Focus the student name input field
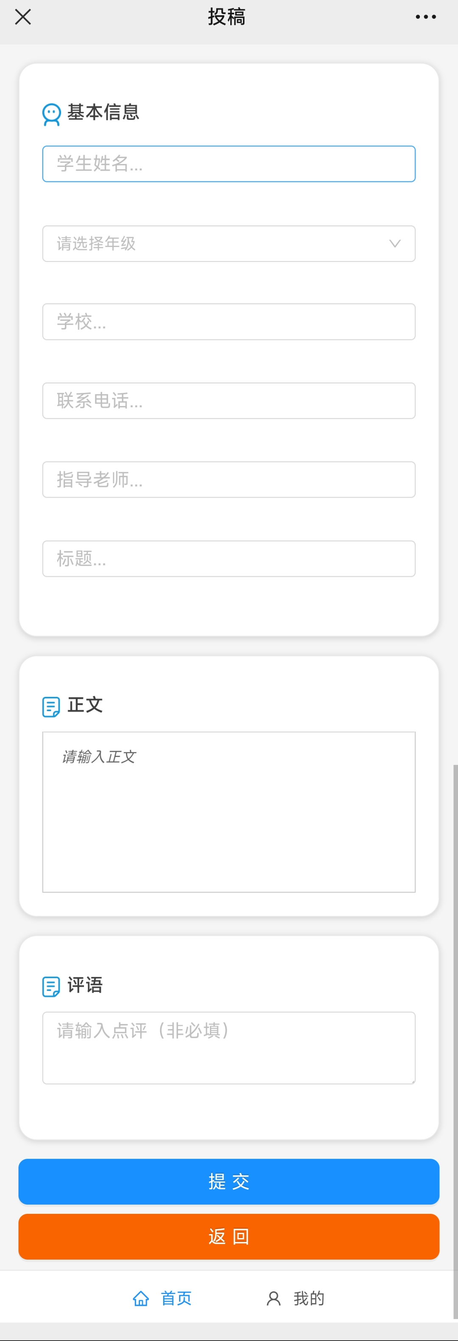 (229, 164)
